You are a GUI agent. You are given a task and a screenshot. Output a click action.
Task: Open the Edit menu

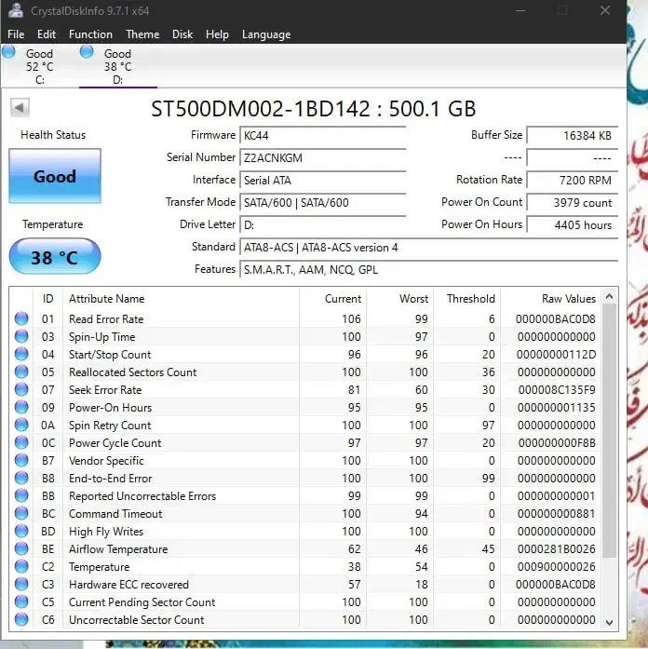click(x=47, y=34)
